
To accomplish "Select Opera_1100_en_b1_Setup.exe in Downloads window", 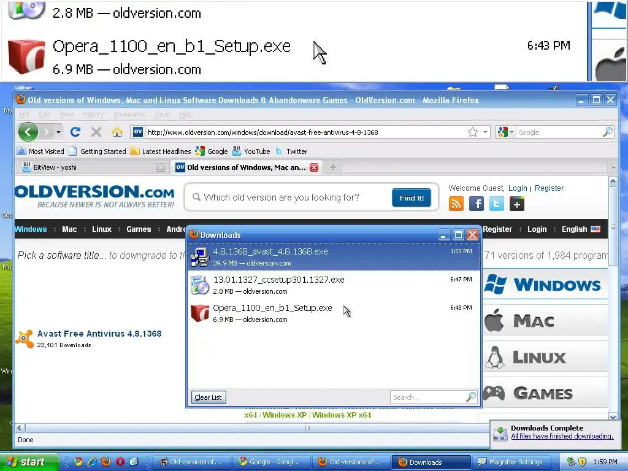I will click(x=334, y=313).
